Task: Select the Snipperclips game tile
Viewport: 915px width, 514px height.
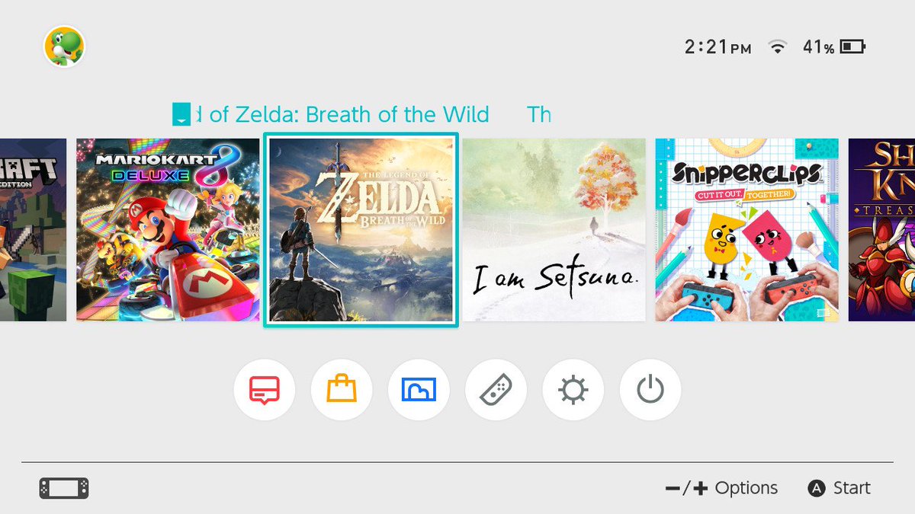Action: [747, 230]
